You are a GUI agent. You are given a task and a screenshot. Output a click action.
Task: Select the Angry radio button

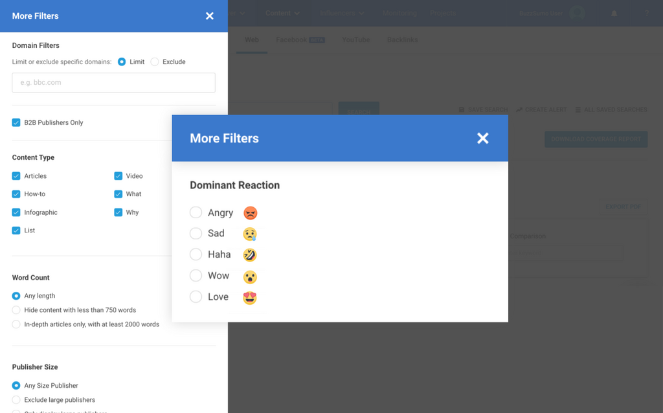[196, 212]
